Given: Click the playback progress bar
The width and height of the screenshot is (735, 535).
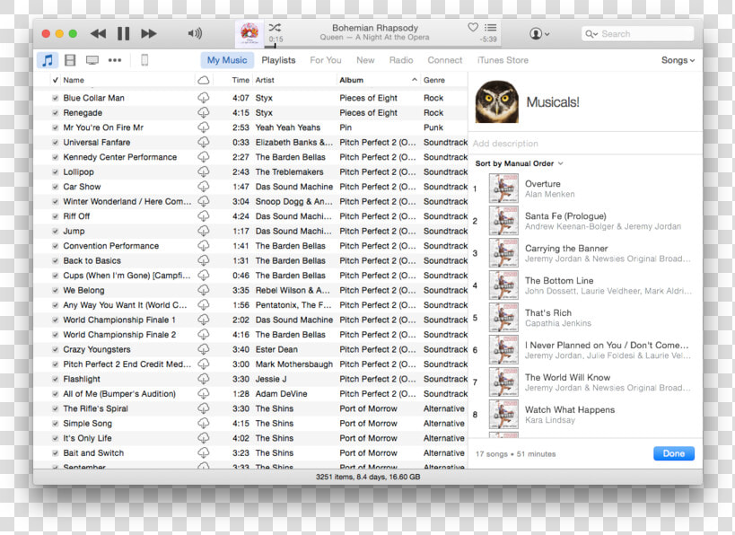Looking at the screenshot, I should point(382,47).
